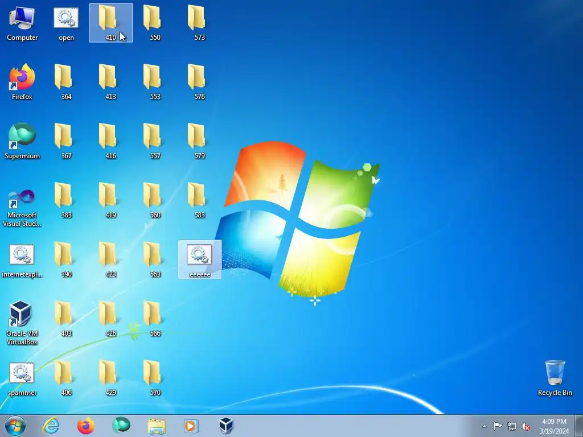Launch Firefox from the taskbar
The height and width of the screenshot is (437, 583).
click(x=85, y=426)
